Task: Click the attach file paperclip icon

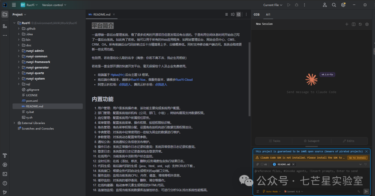Action: 258,164
